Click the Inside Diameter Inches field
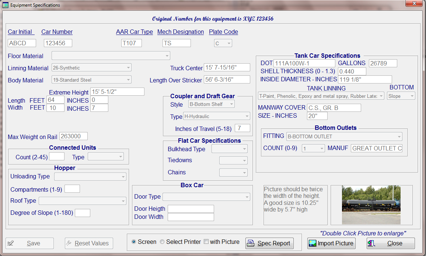Image resolution: width=426 pixels, height=256 pixels. [365, 79]
